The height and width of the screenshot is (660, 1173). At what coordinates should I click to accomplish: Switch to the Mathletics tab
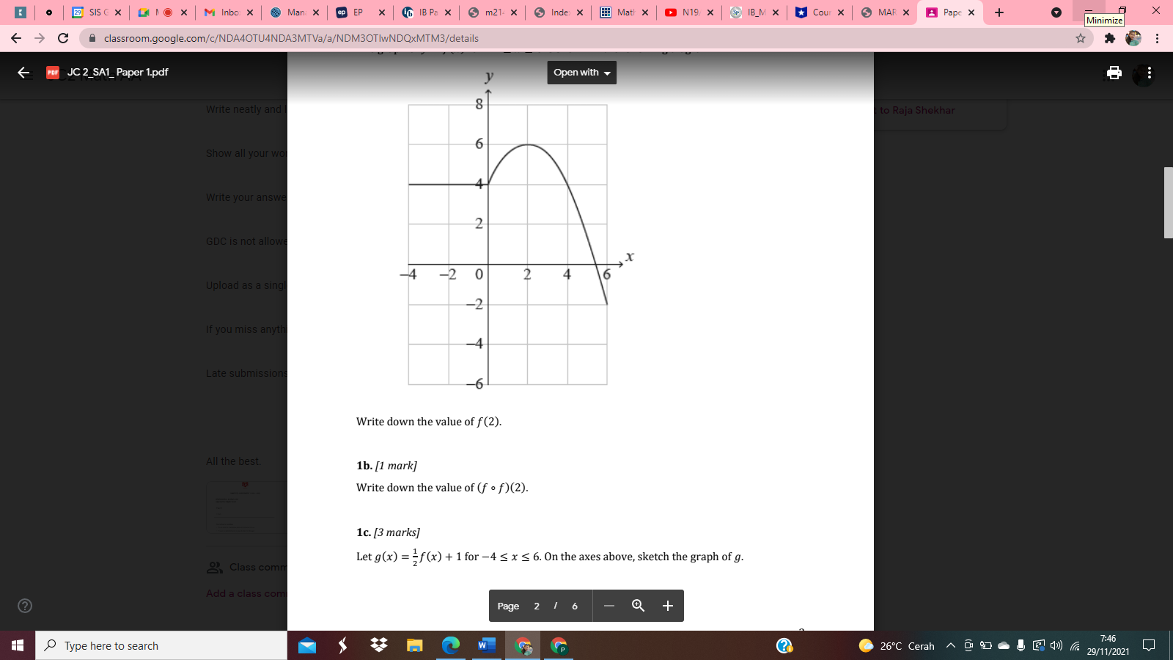623,12
